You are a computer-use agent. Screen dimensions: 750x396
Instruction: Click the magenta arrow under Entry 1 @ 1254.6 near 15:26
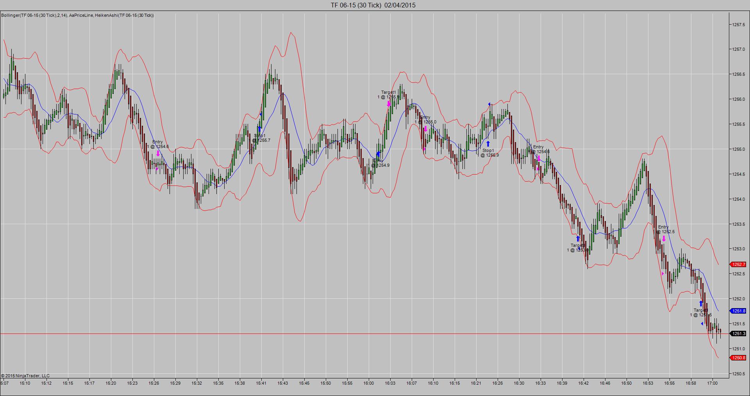coord(158,153)
